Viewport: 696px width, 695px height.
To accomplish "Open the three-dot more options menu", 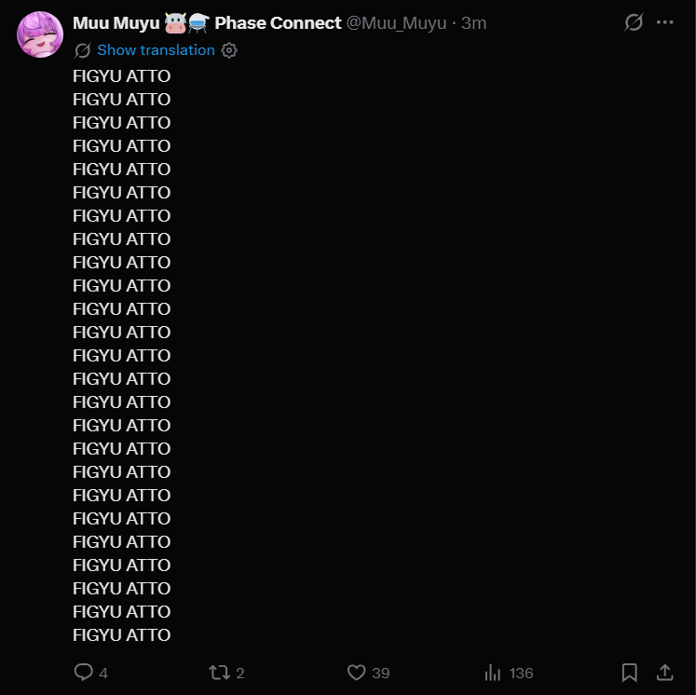I will [665, 22].
